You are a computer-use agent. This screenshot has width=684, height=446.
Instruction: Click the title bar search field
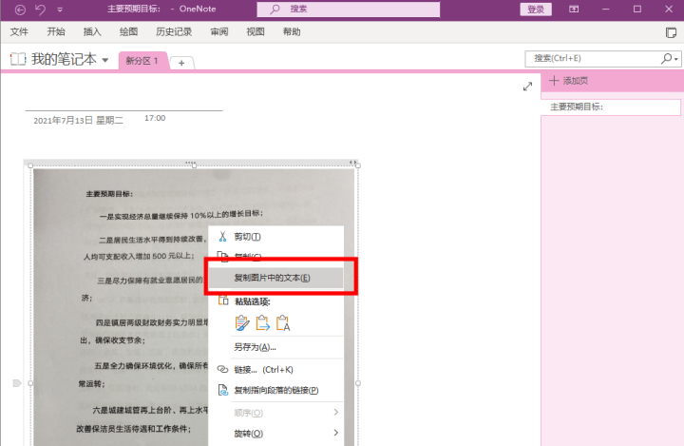(348, 10)
